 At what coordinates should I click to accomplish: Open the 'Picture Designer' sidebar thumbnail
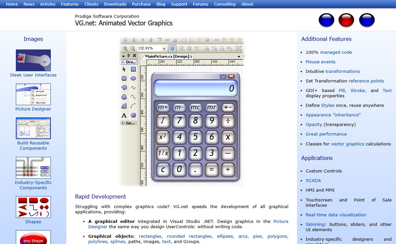click(33, 94)
